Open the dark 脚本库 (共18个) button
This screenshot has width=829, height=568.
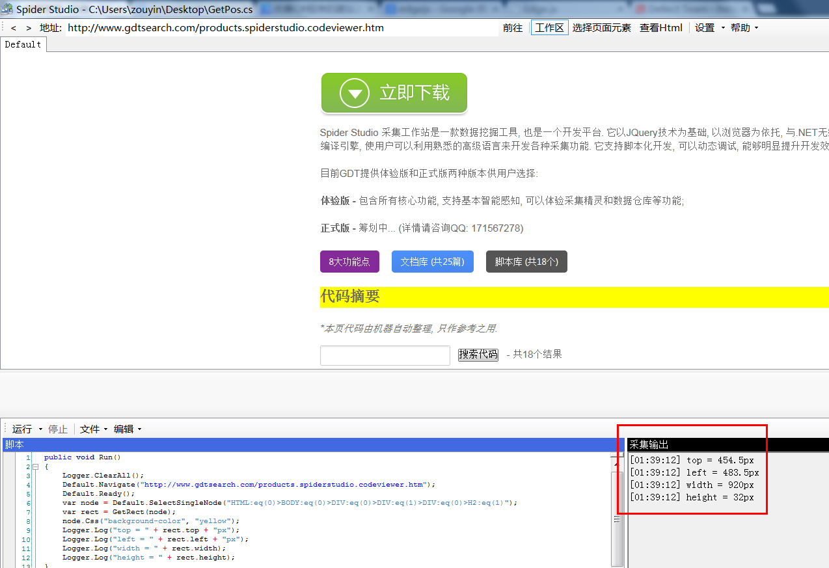point(526,262)
